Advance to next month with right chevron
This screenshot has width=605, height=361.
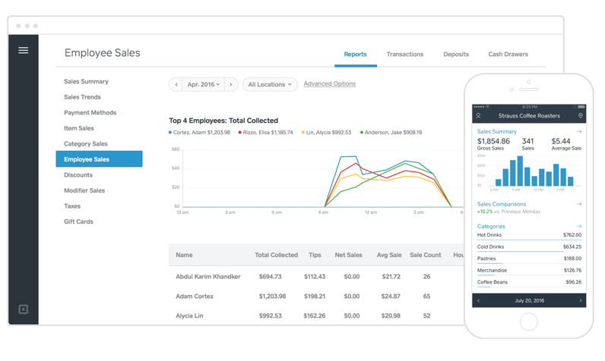231,84
